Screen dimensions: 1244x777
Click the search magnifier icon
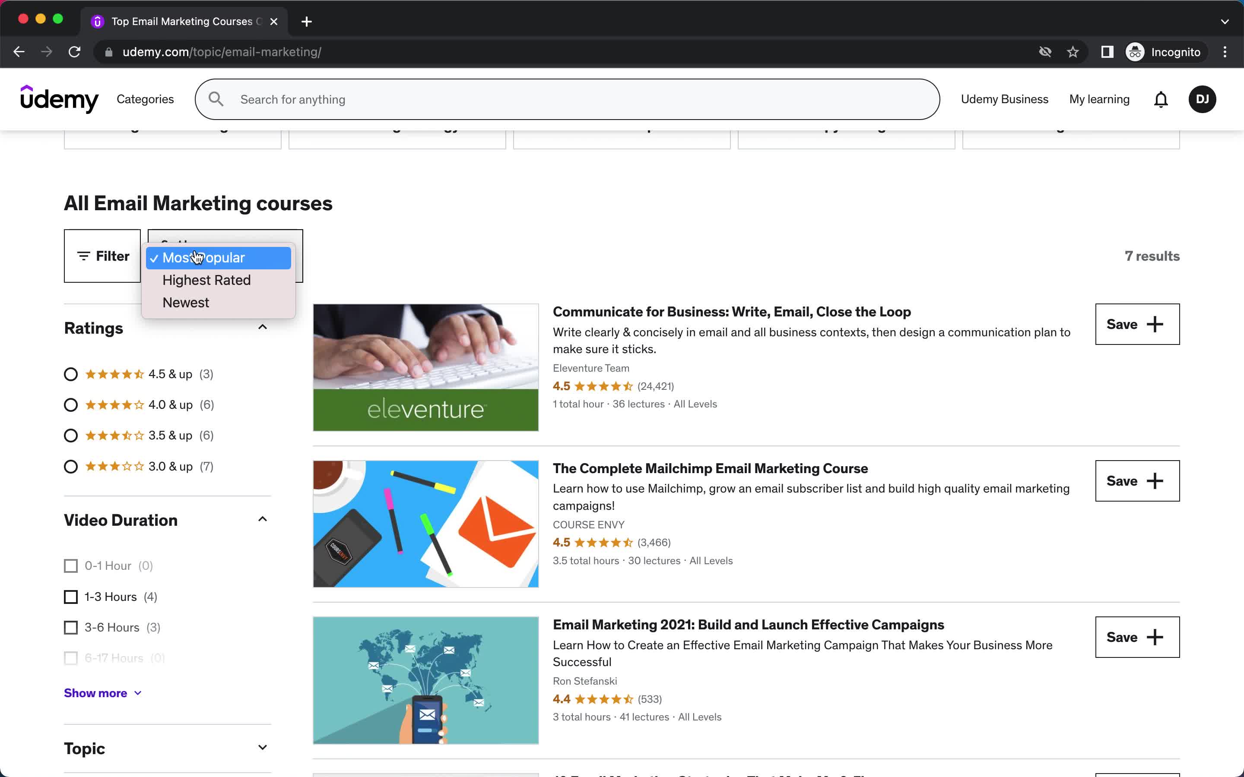click(x=216, y=99)
